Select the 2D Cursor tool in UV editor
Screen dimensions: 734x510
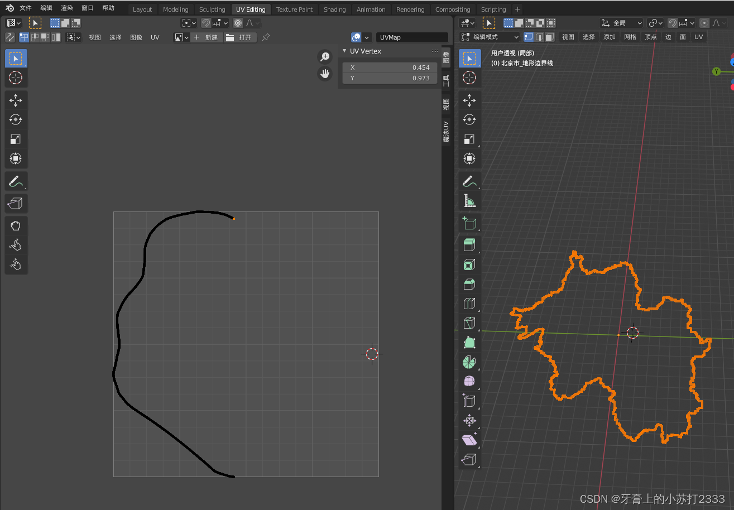click(x=16, y=78)
